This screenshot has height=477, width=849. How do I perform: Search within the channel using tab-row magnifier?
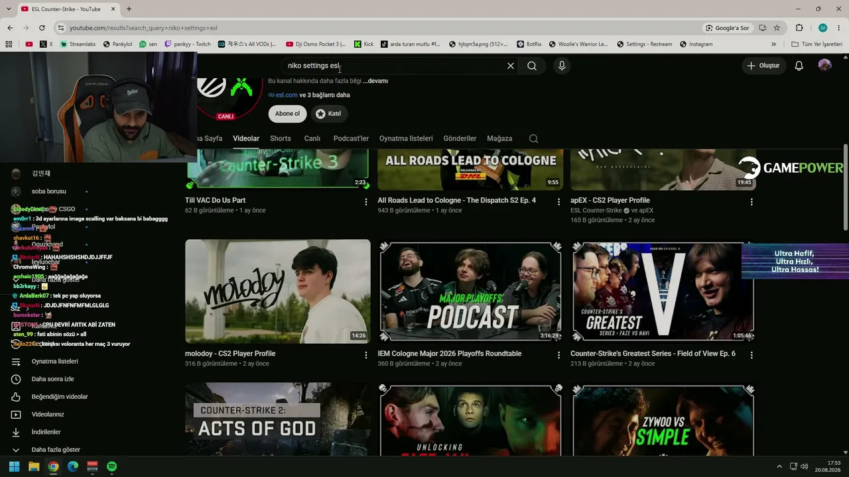point(534,138)
